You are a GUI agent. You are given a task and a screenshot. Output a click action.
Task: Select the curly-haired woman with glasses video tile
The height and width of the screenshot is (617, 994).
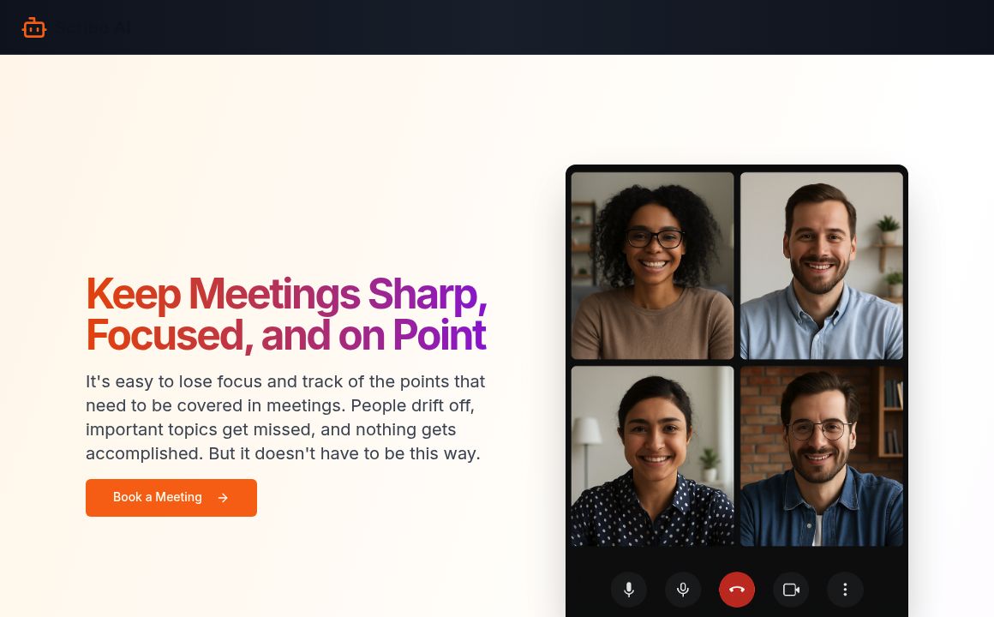tap(652, 266)
